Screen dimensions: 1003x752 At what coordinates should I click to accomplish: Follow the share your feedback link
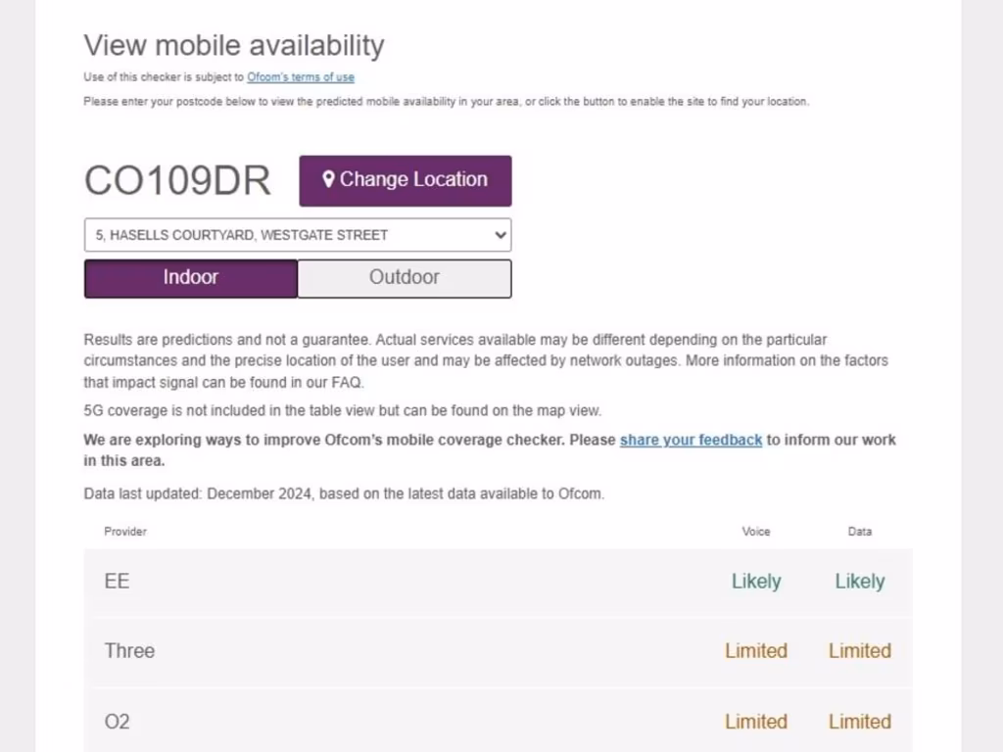tap(691, 441)
